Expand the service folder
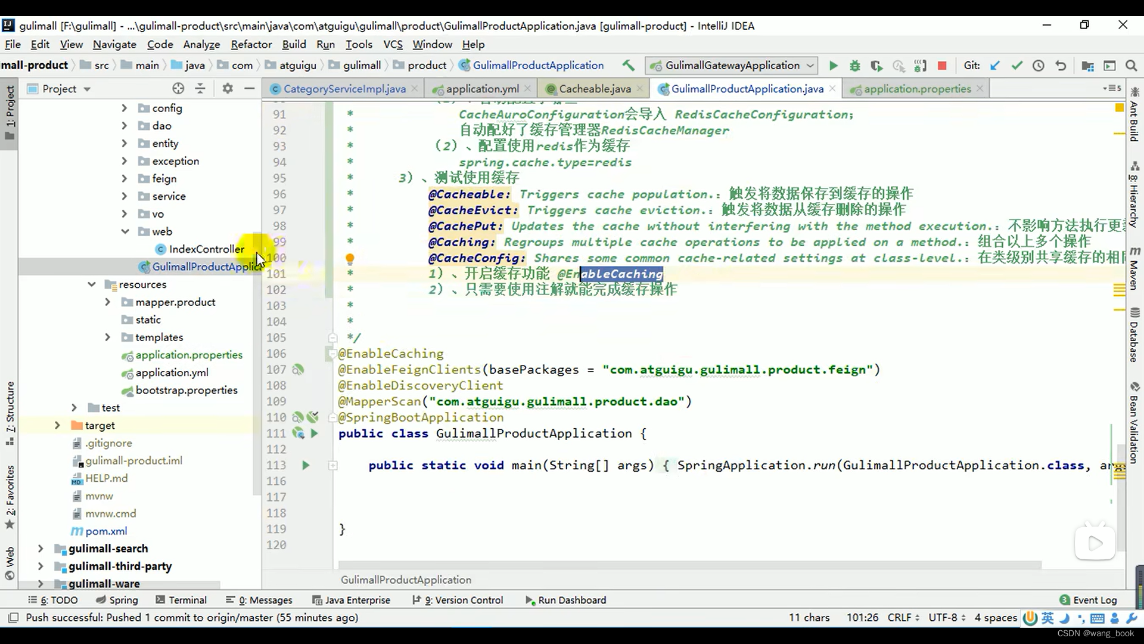Image resolution: width=1144 pixels, height=644 pixels. tap(124, 196)
